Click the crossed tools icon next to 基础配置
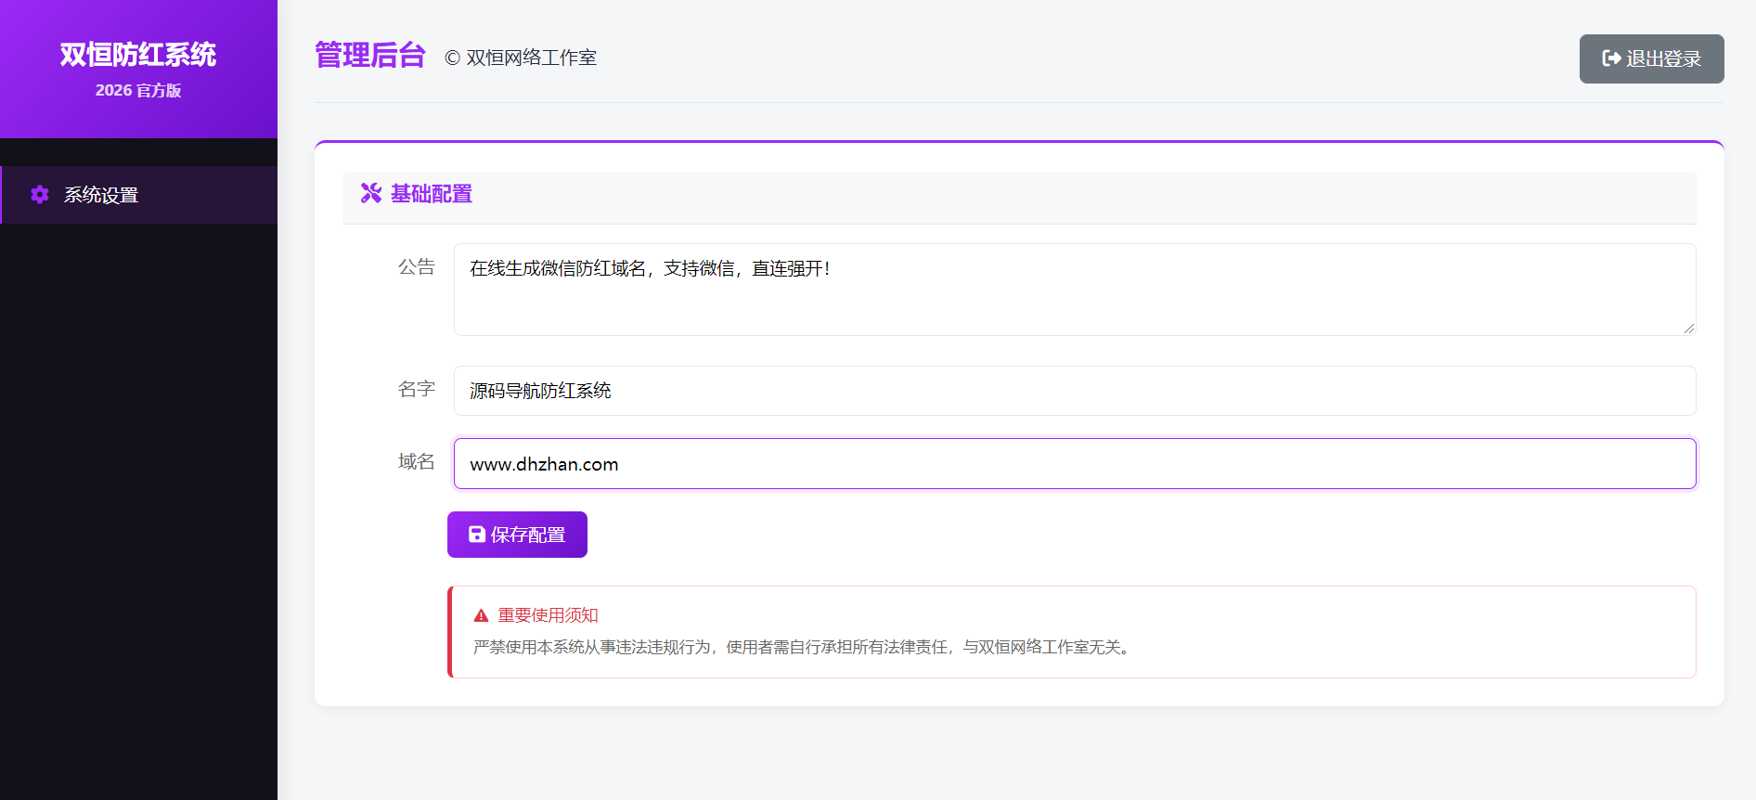 point(371,193)
